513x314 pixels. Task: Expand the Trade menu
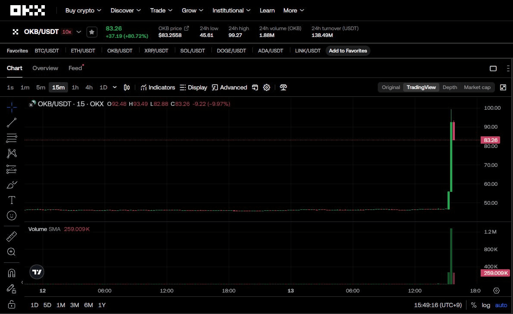click(161, 10)
